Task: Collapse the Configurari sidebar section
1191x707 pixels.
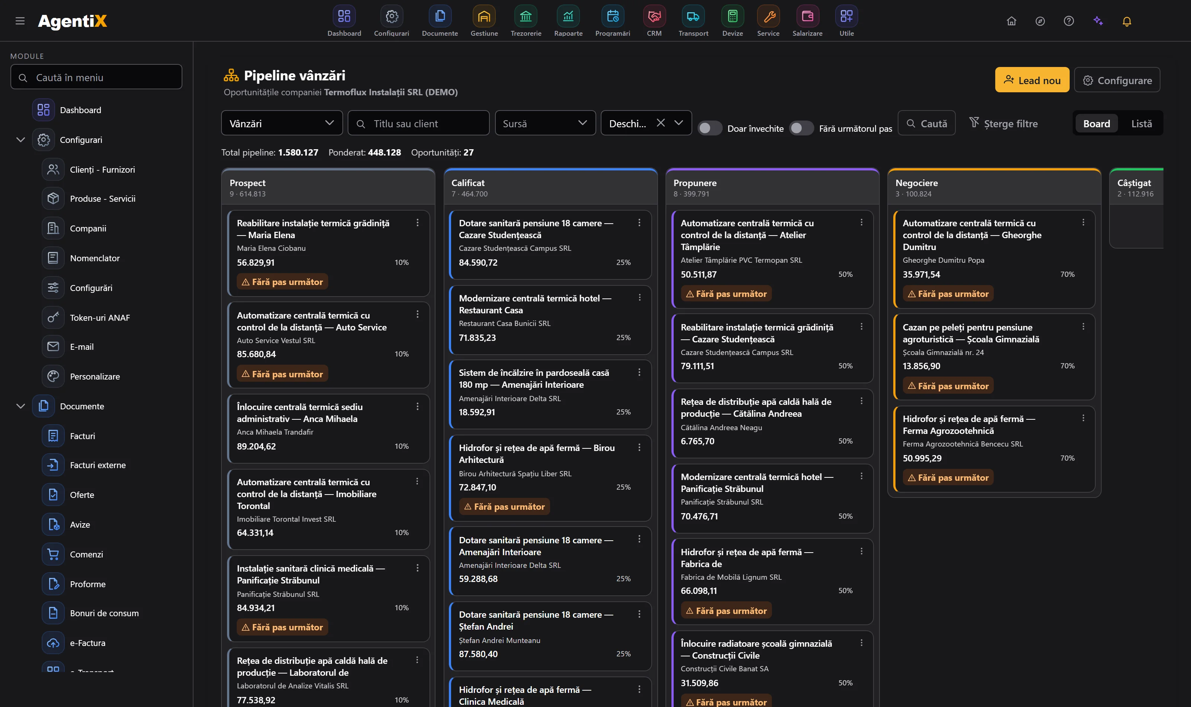Action: (x=20, y=140)
